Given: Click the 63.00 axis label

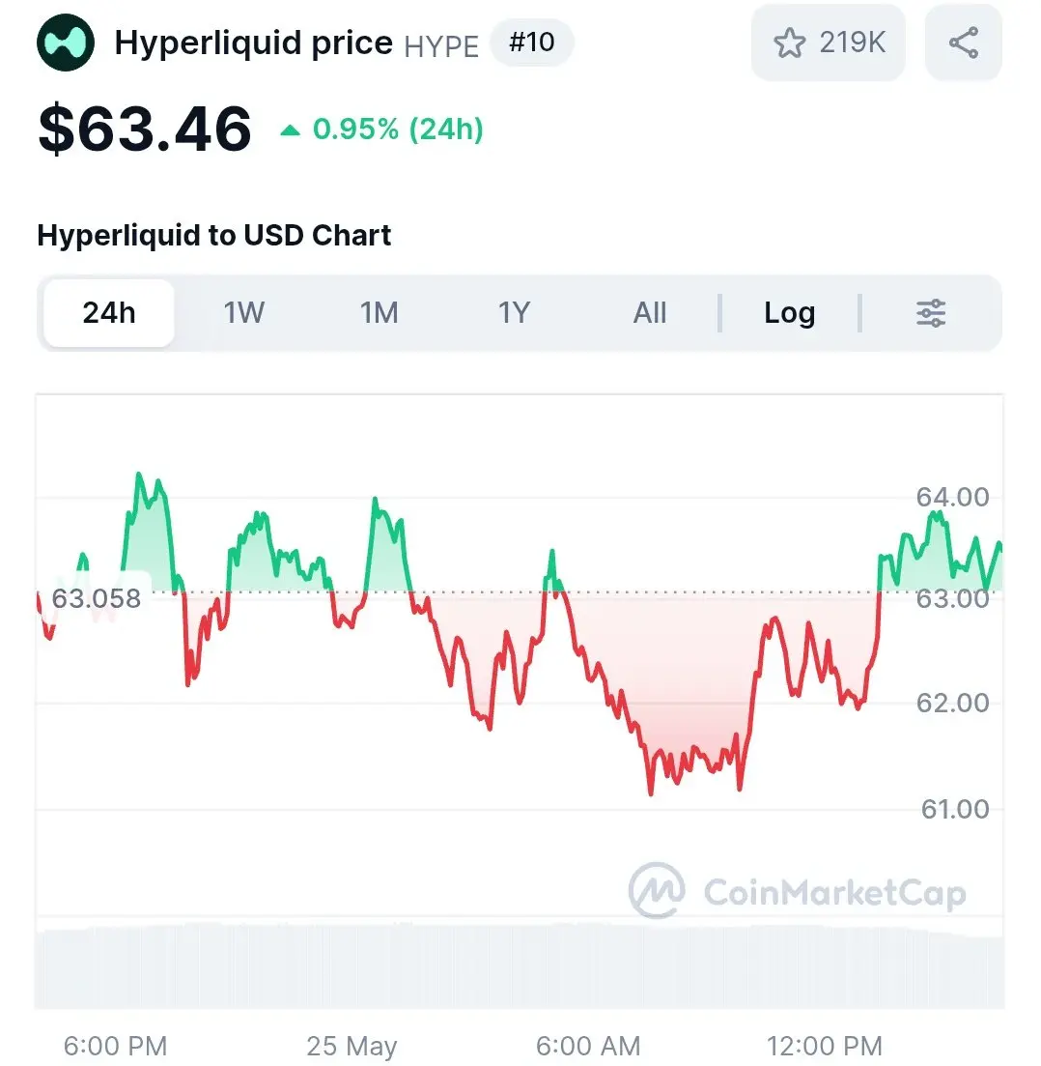Looking at the screenshot, I should coord(953,599).
